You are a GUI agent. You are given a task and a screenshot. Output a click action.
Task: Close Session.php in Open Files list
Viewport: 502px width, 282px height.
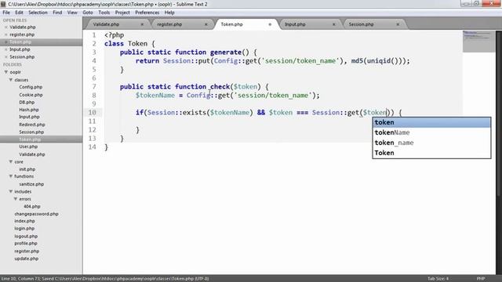click(x=5, y=57)
